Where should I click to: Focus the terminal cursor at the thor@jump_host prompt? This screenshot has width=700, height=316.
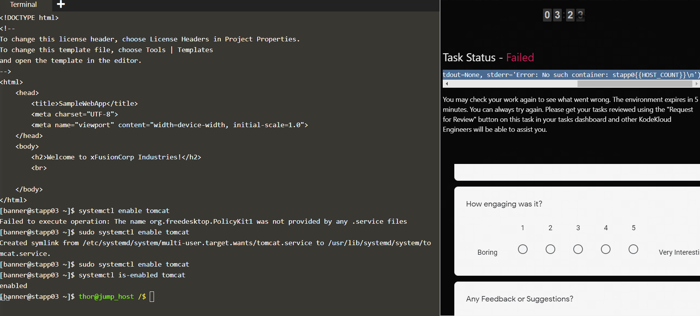click(152, 296)
